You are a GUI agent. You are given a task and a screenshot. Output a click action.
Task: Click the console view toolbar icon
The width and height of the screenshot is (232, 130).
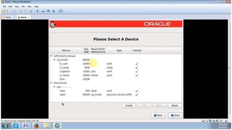click(x=61, y=11)
